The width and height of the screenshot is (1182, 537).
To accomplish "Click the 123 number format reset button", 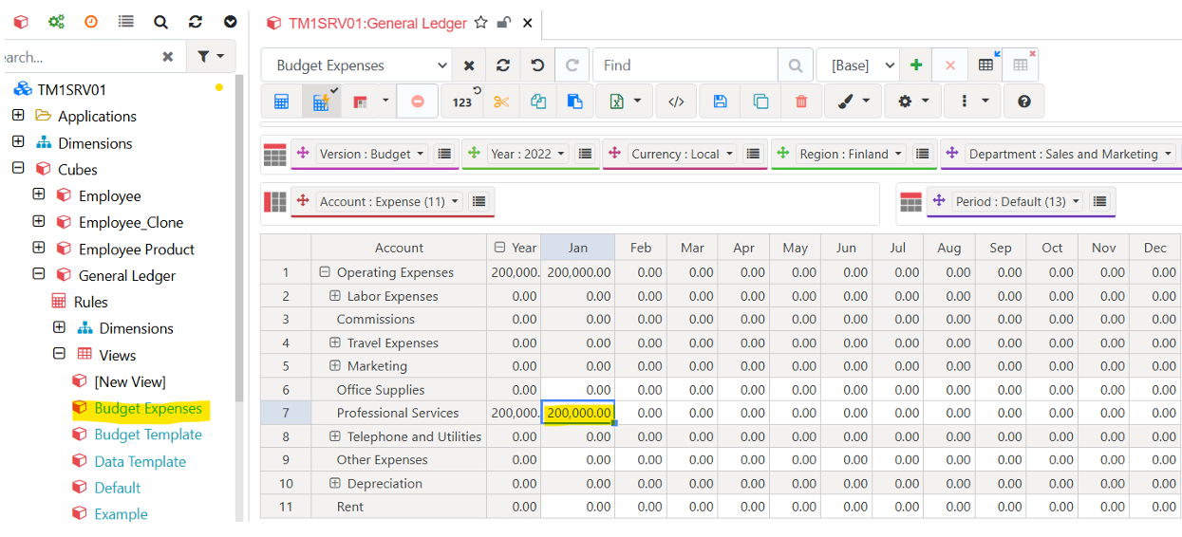I will tap(462, 102).
